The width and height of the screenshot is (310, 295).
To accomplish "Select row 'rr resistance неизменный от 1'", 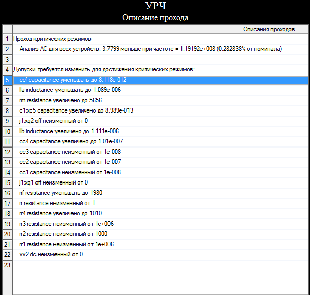I will click(x=160, y=203).
